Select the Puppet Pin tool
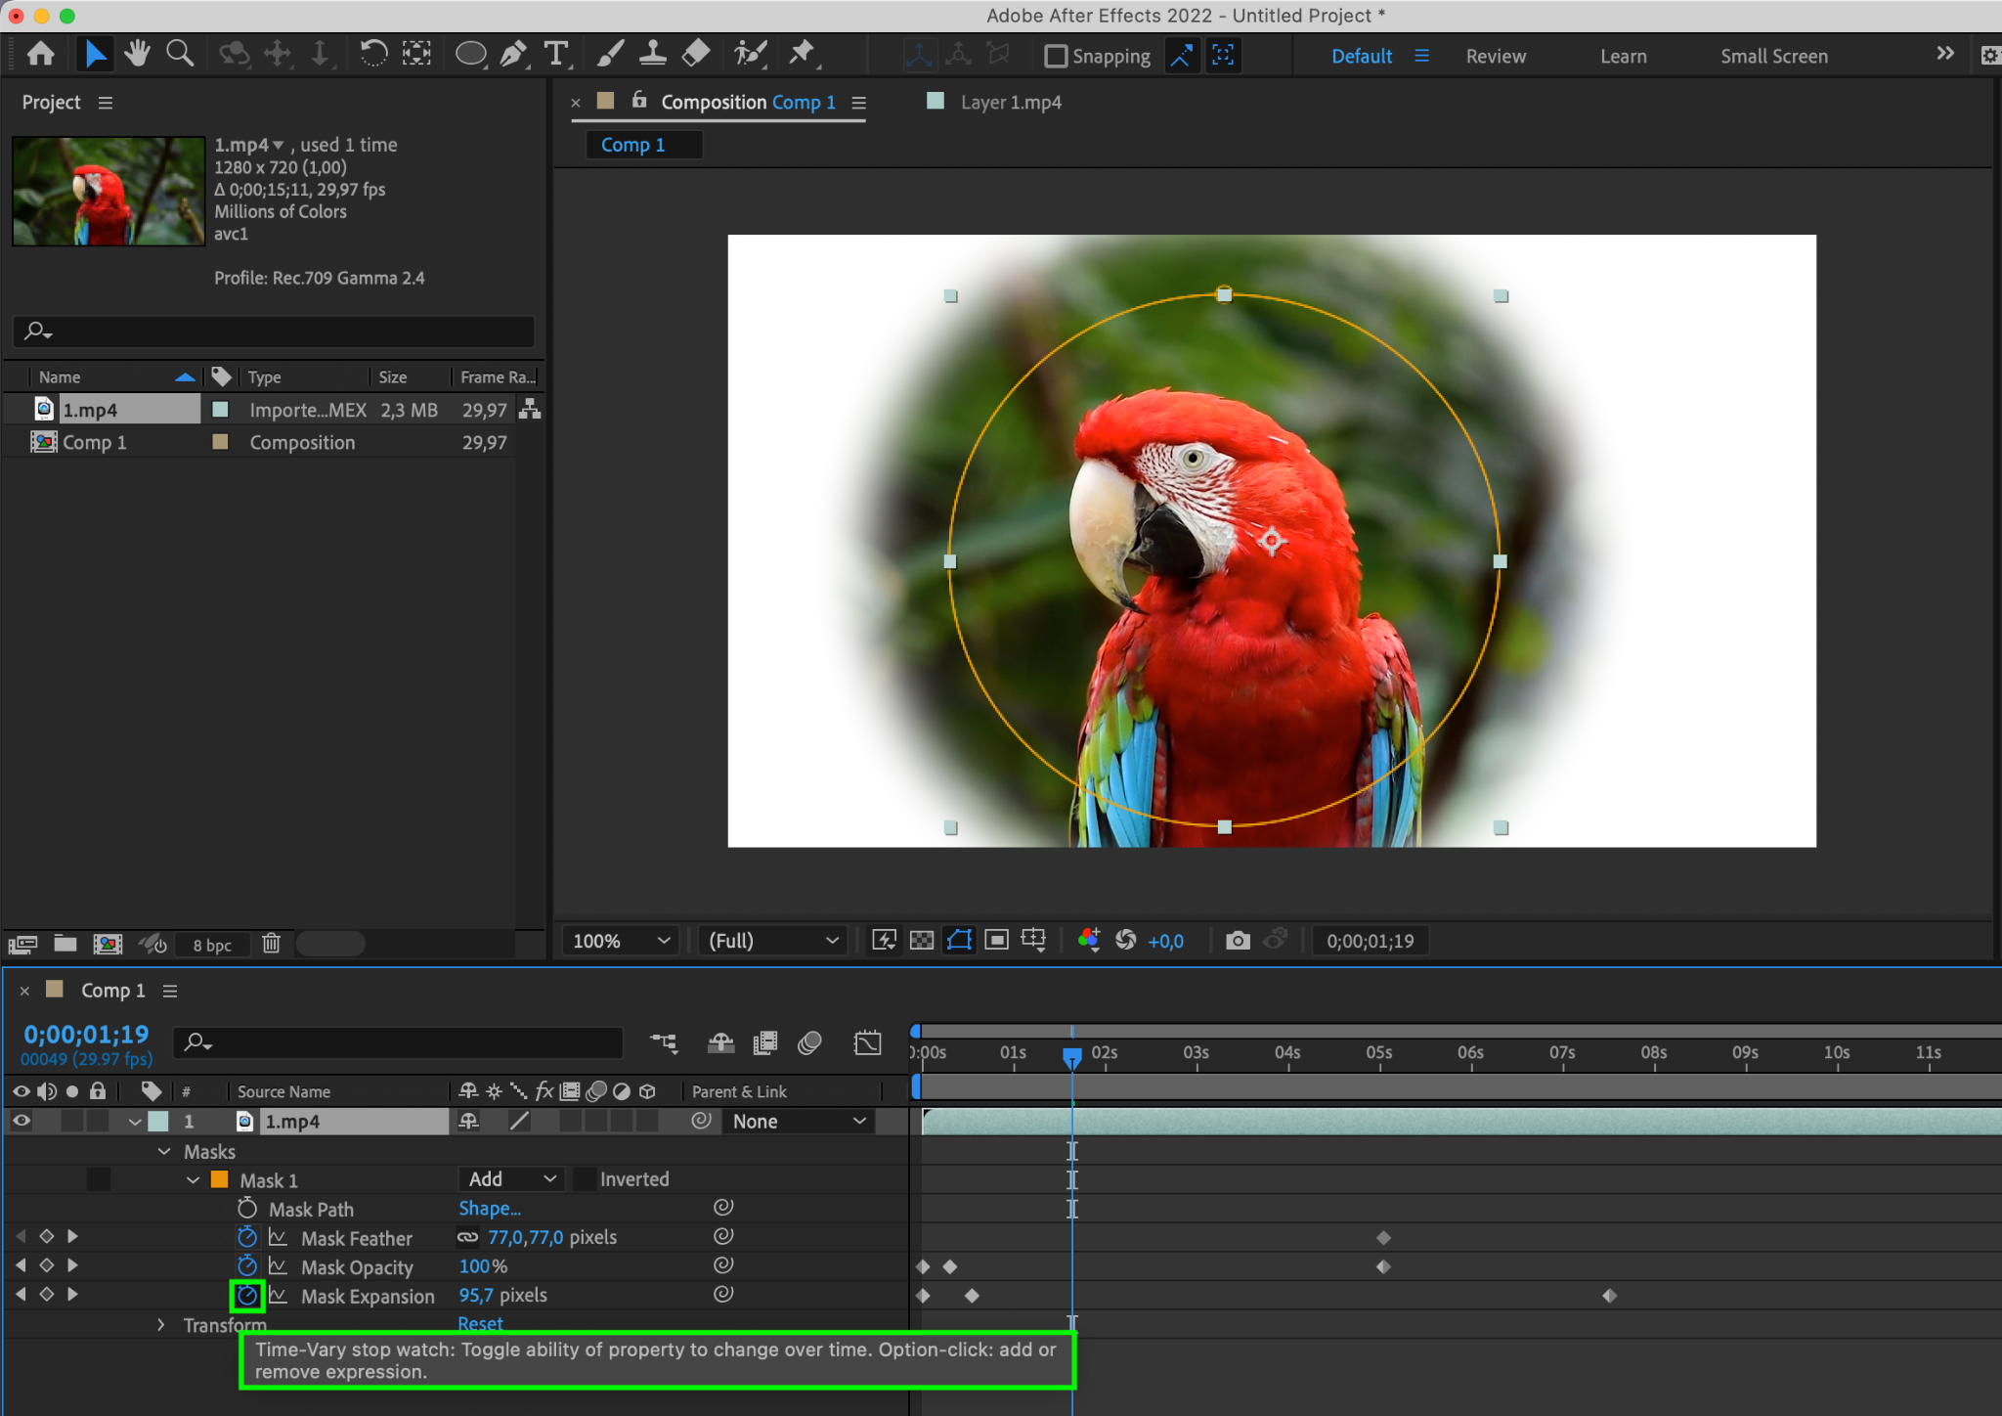Image resolution: width=2002 pixels, height=1416 pixels. [x=802, y=54]
